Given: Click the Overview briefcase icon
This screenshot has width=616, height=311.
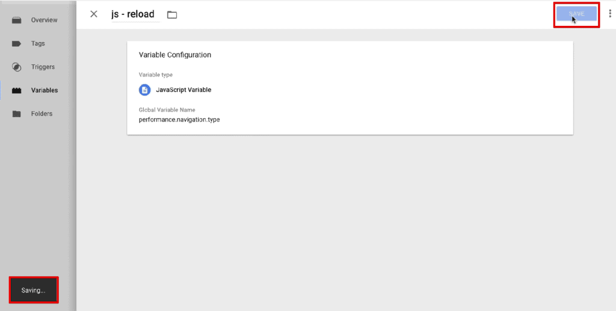Looking at the screenshot, I should [x=16, y=20].
